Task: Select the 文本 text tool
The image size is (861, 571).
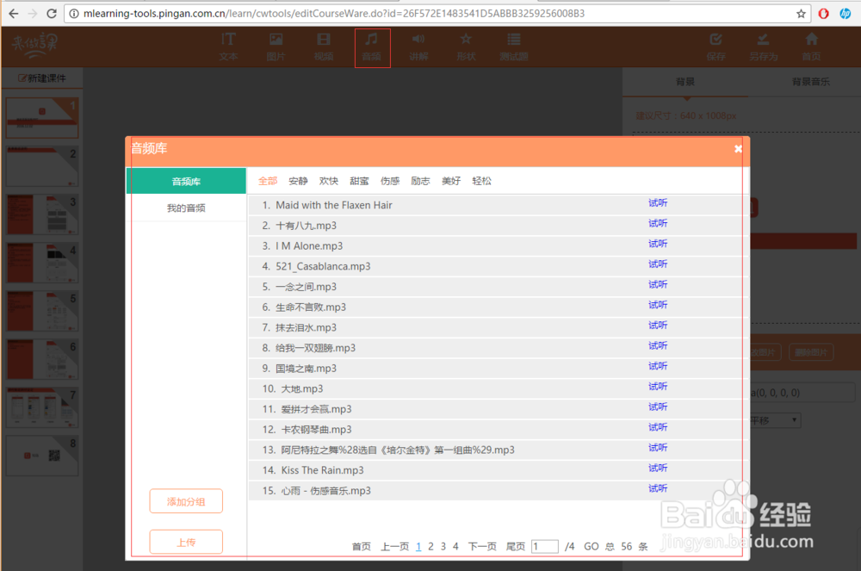Action: click(x=228, y=47)
